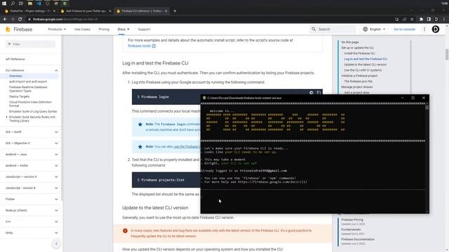Open the Docs dropdown menu
This screenshot has height=252, width=449.
123,29
